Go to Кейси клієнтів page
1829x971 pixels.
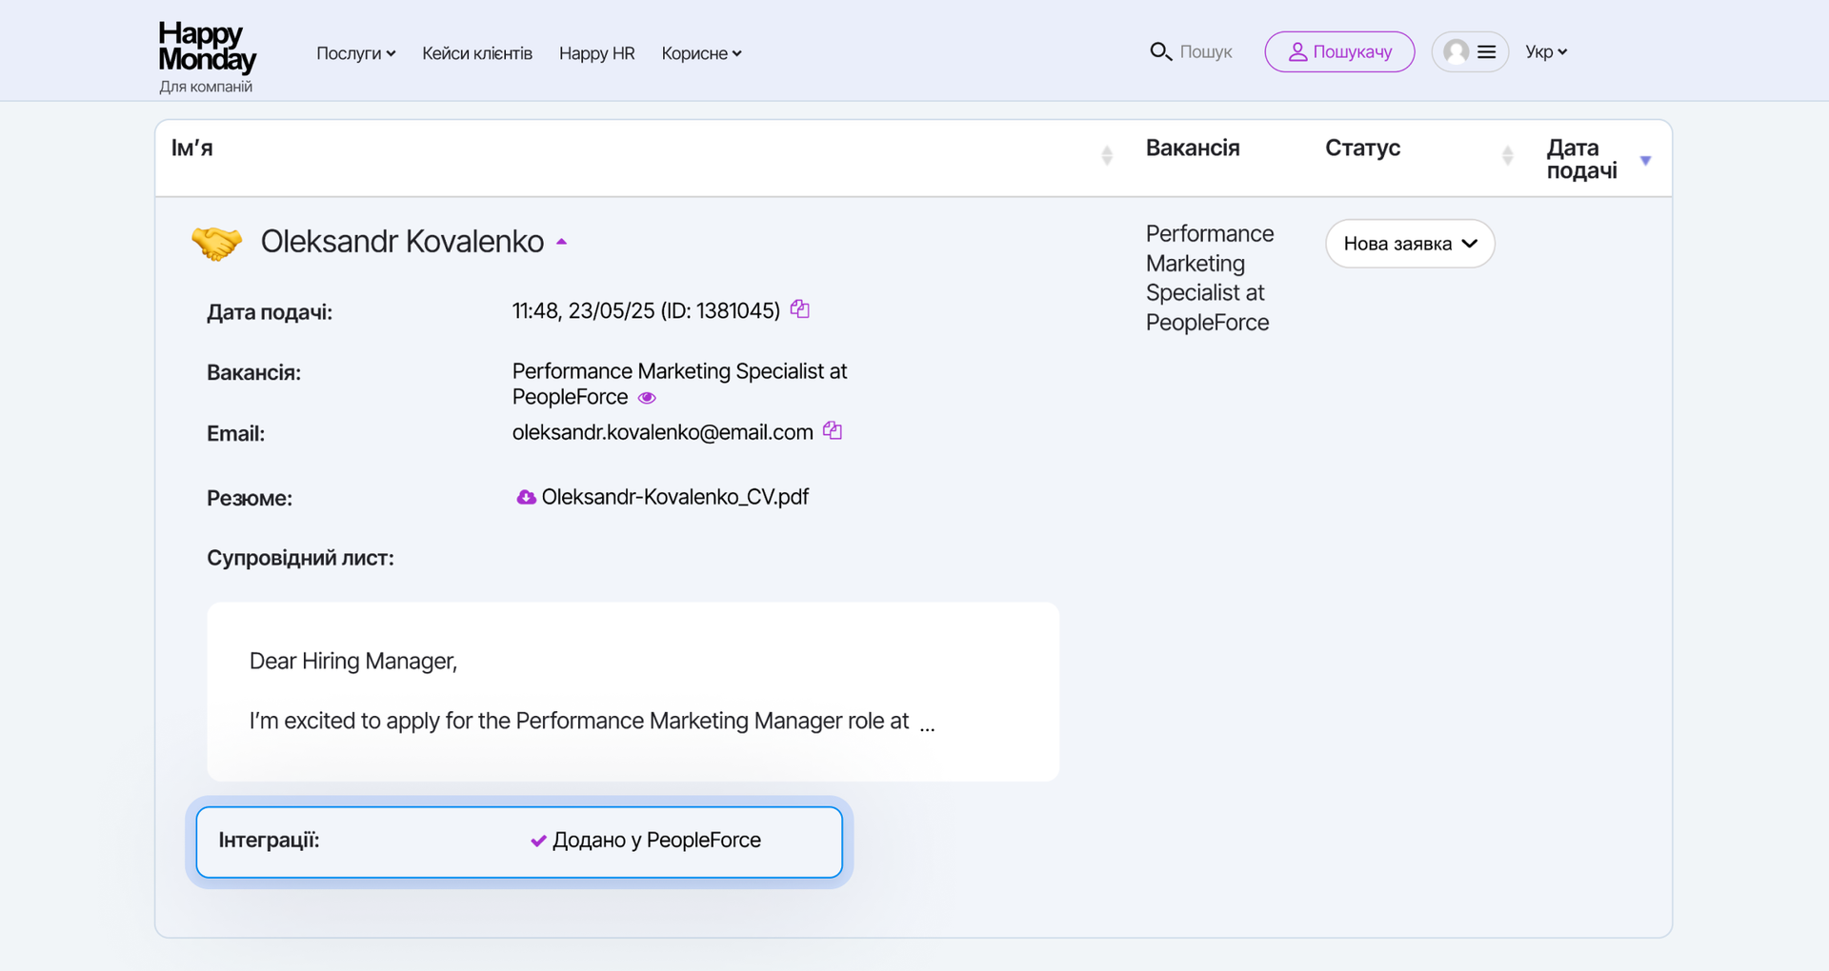click(x=477, y=53)
